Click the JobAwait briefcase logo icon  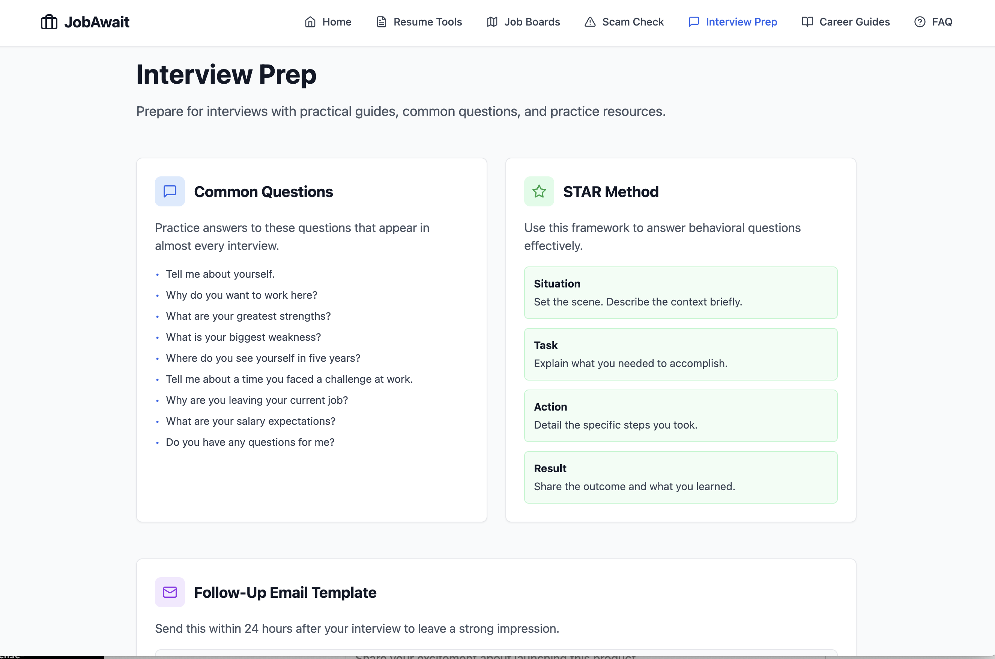pyautogui.click(x=49, y=22)
